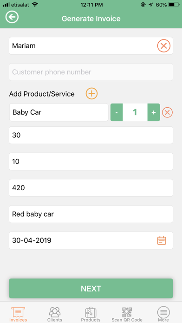
Task: Add a new product with plus icon
Action: (91, 94)
